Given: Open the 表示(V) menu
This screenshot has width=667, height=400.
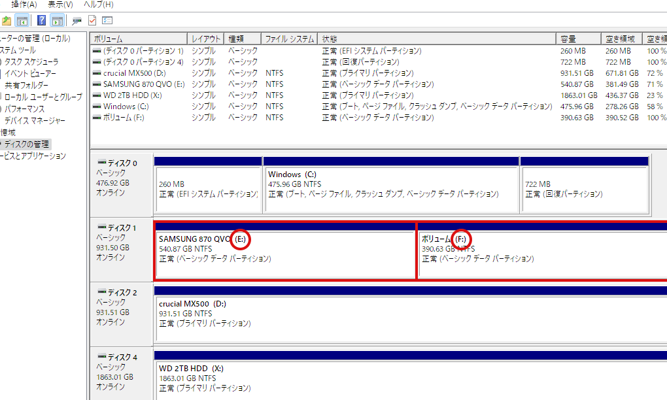Looking at the screenshot, I should point(60,5).
